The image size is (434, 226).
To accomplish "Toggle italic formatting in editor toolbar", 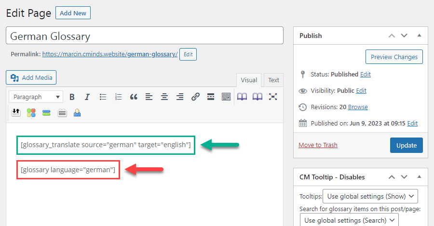I will tap(87, 97).
